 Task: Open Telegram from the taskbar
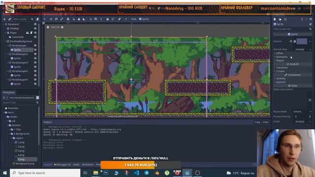147,173
